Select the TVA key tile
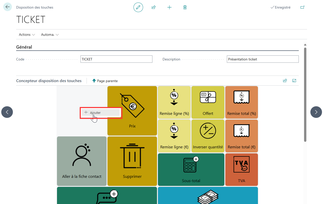This screenshot has height=204, width=323. (x=241, y=169)
